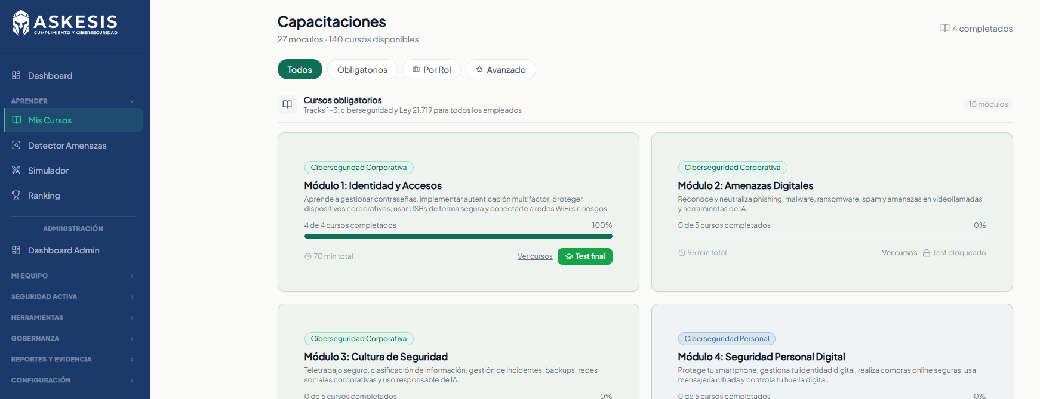Screen dimensions: 1040x399
Task: Click the Simulador crossed swords icon
Action: tap(16, 170)
